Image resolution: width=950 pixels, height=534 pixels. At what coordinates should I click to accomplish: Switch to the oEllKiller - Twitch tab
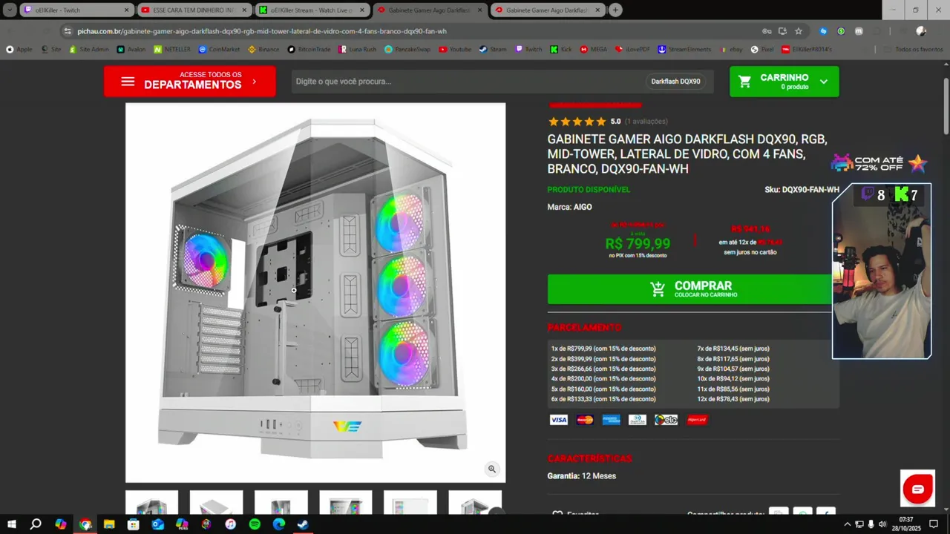(x=76, y=10)
